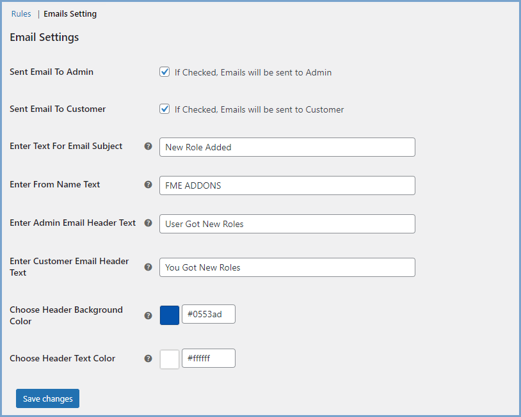The image size is (521, 417).
Task: Open help for Customer Email Header Text
Action: coord(148,267)
